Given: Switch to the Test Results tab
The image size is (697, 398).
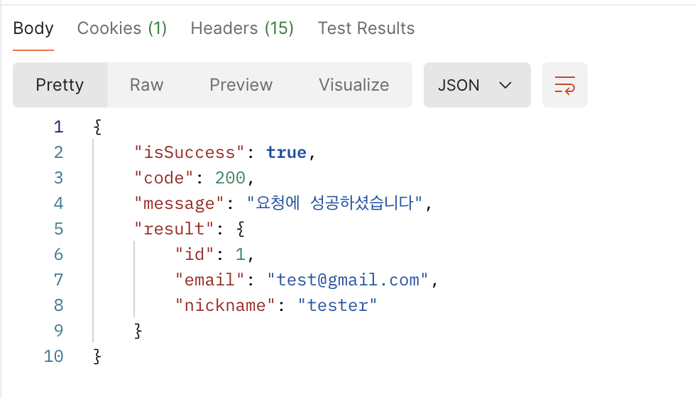Looking at the screenshot, I should [366, 28].
